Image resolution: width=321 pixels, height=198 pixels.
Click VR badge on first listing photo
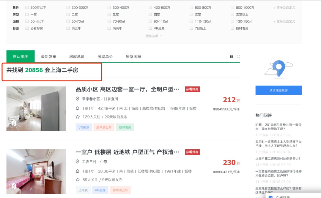pyautogui.click(x=14, y=123)
